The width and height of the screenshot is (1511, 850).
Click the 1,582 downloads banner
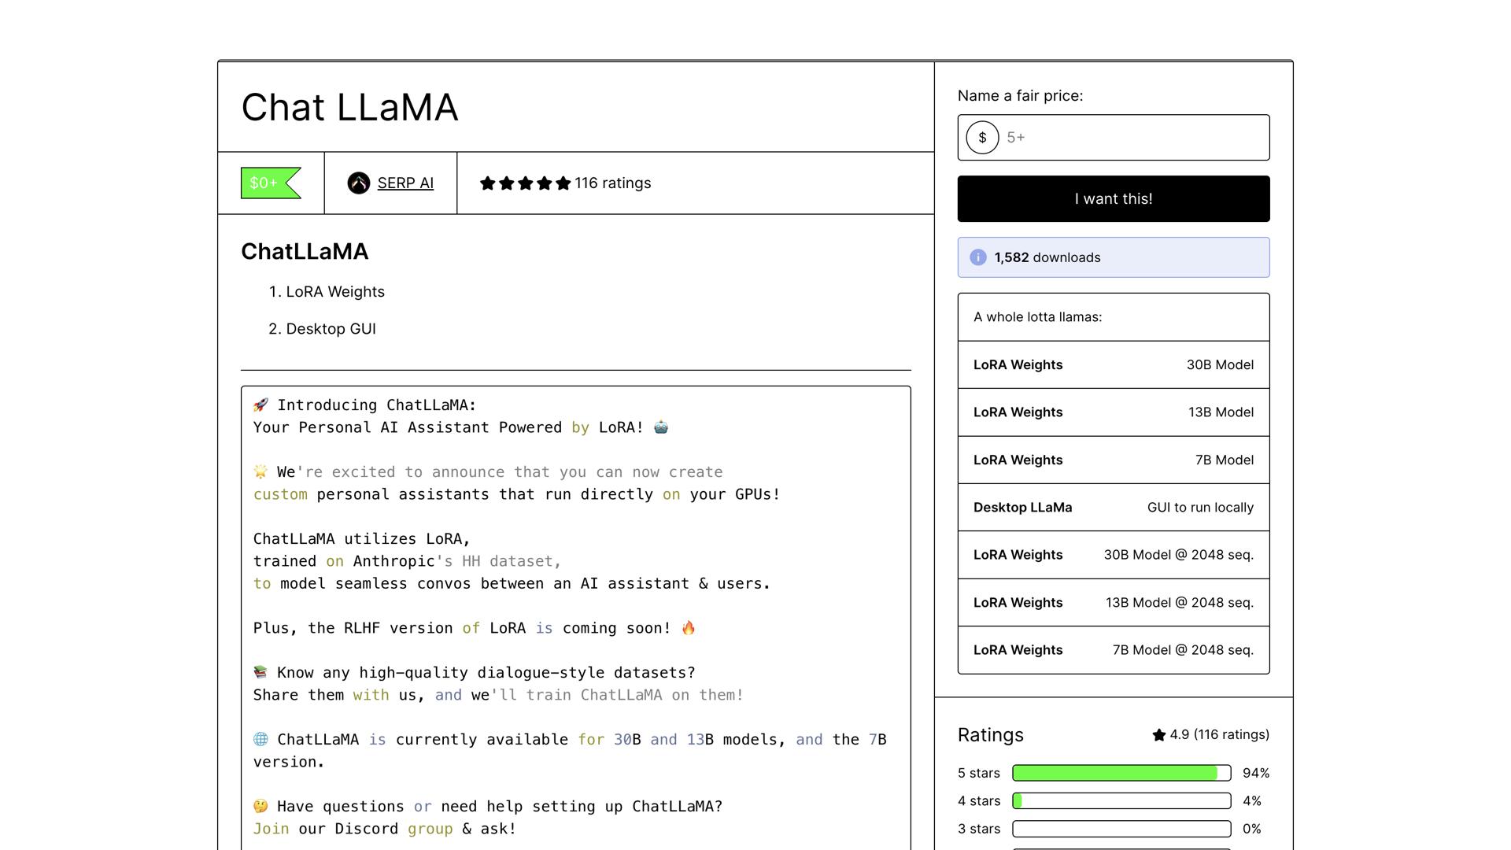click(1113, 257)
